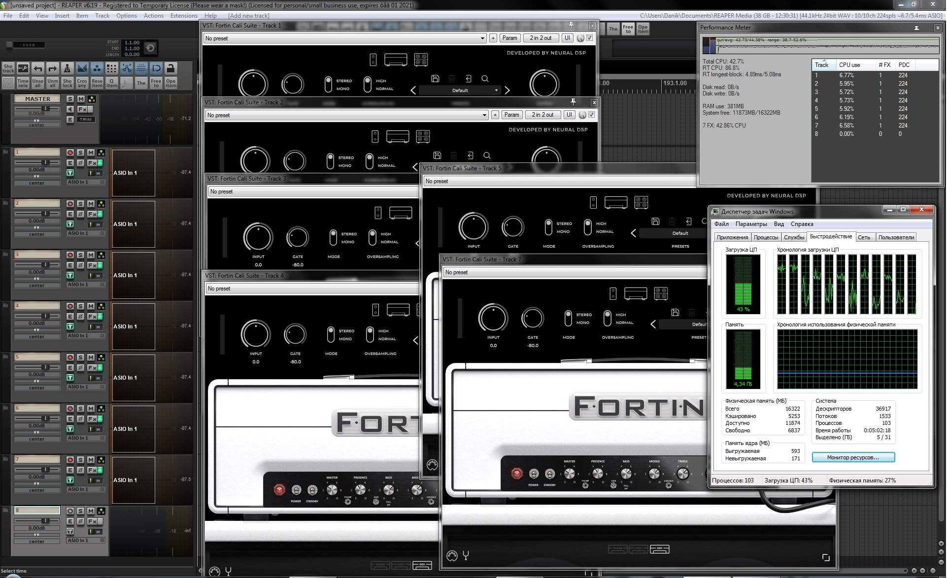Viewport: 947px width, 578px height.
Task: Invert the phase on track 1
Action: pos(81,163)
